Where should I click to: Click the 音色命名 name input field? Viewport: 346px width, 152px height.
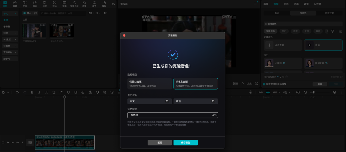pyautogui.click(x=173, y=115)
